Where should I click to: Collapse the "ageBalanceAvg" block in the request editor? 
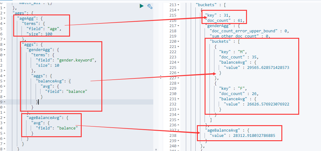[x=5, y=117]
